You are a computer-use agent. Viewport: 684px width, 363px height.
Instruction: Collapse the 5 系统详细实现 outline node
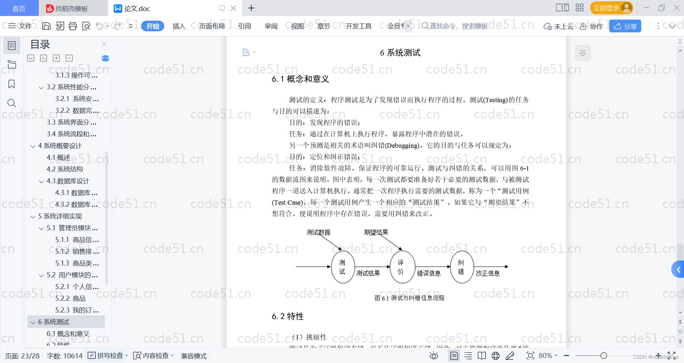click(x=33, y=216)
